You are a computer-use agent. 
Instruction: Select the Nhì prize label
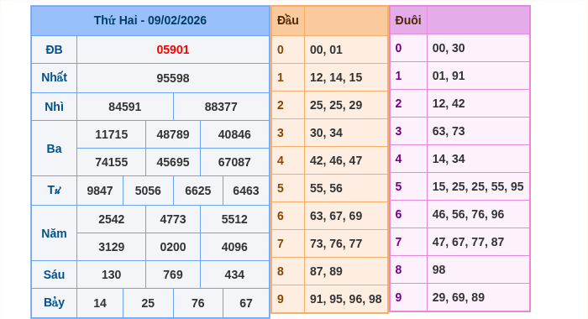[x=54, y=107]
